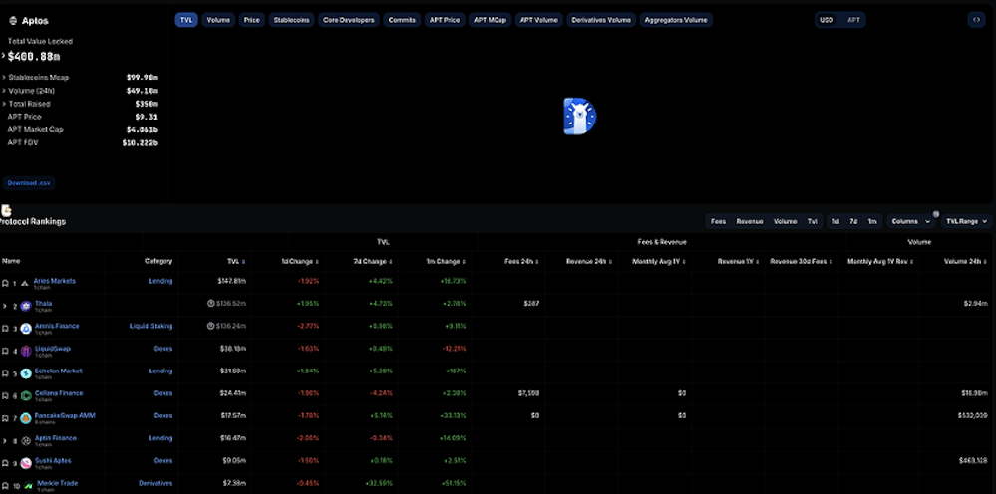Show the Volume column group in rankings
The width and height of the screenshot is (996, 494).
[x=785, y=221]
